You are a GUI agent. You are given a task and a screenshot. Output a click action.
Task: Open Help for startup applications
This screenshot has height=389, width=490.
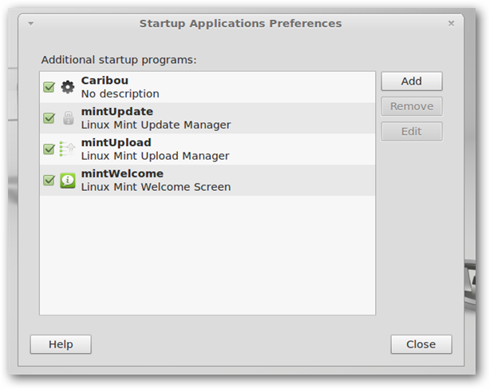click(61, 344)
